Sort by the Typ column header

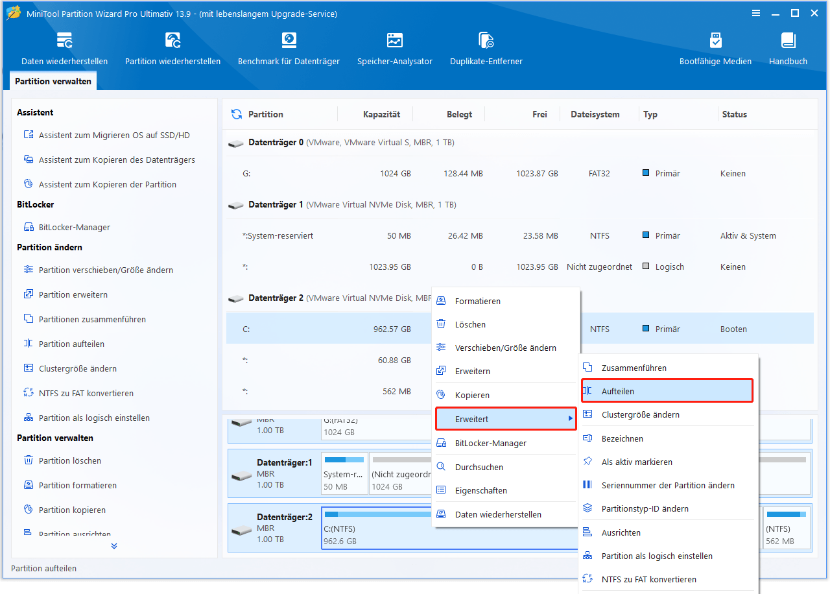point(650,114)
